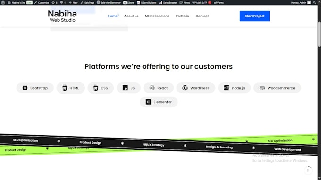Open the WordPress logo menu in admin bar
This screenshot has height=180, width=321.
point(3,3)
